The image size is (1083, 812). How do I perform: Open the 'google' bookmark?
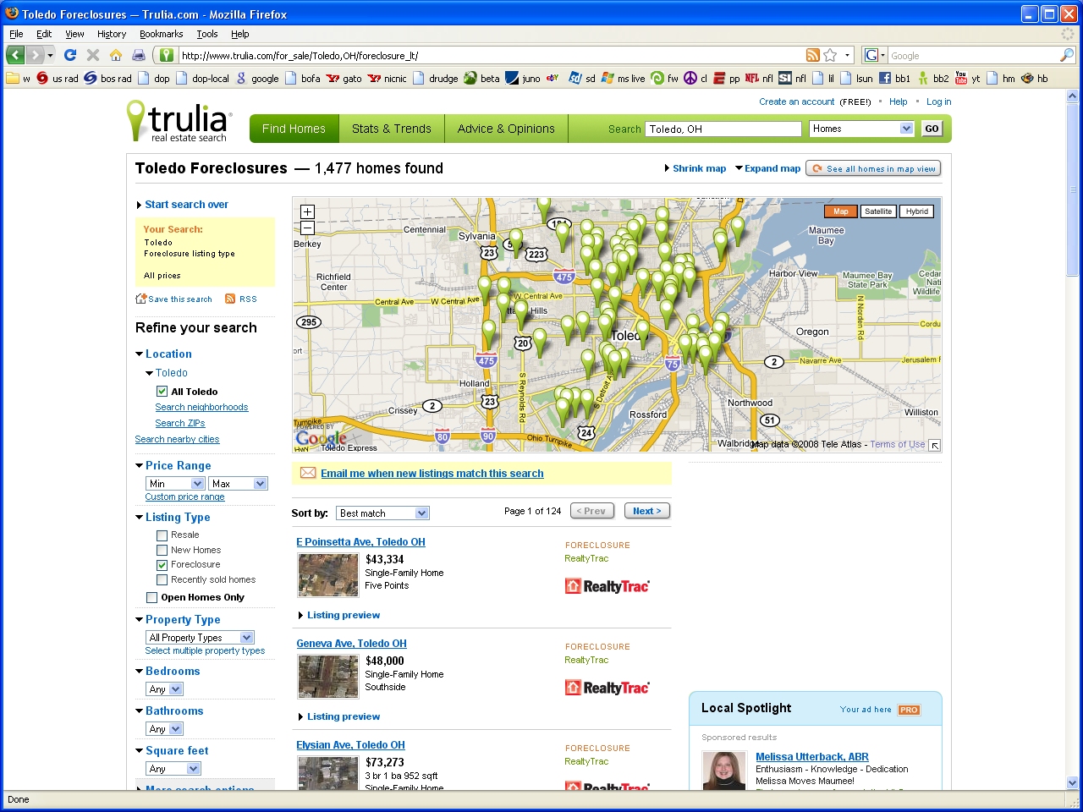pos(257,78)
